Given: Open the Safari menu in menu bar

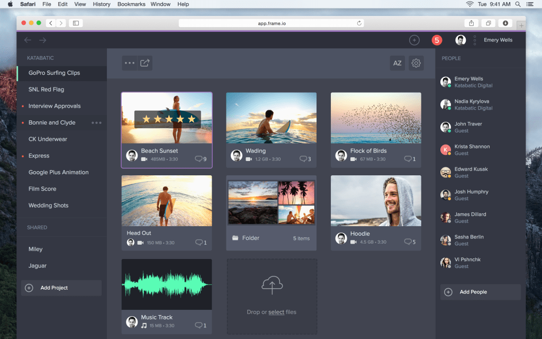Looking at the screenshot, I should tap(28, 4).
